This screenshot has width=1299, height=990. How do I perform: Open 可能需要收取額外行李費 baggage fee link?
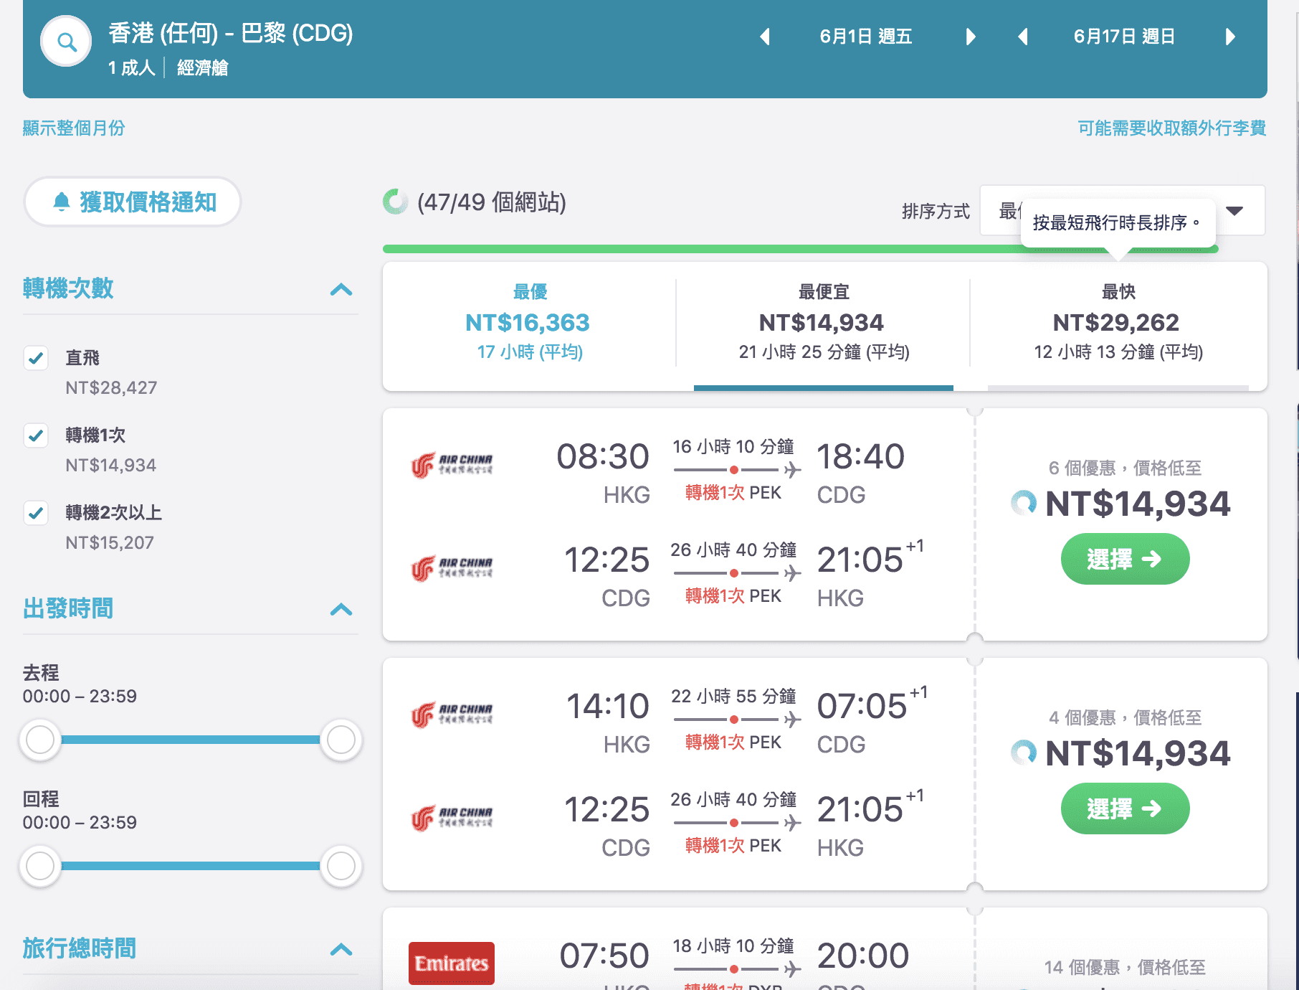pos(1172,128)
